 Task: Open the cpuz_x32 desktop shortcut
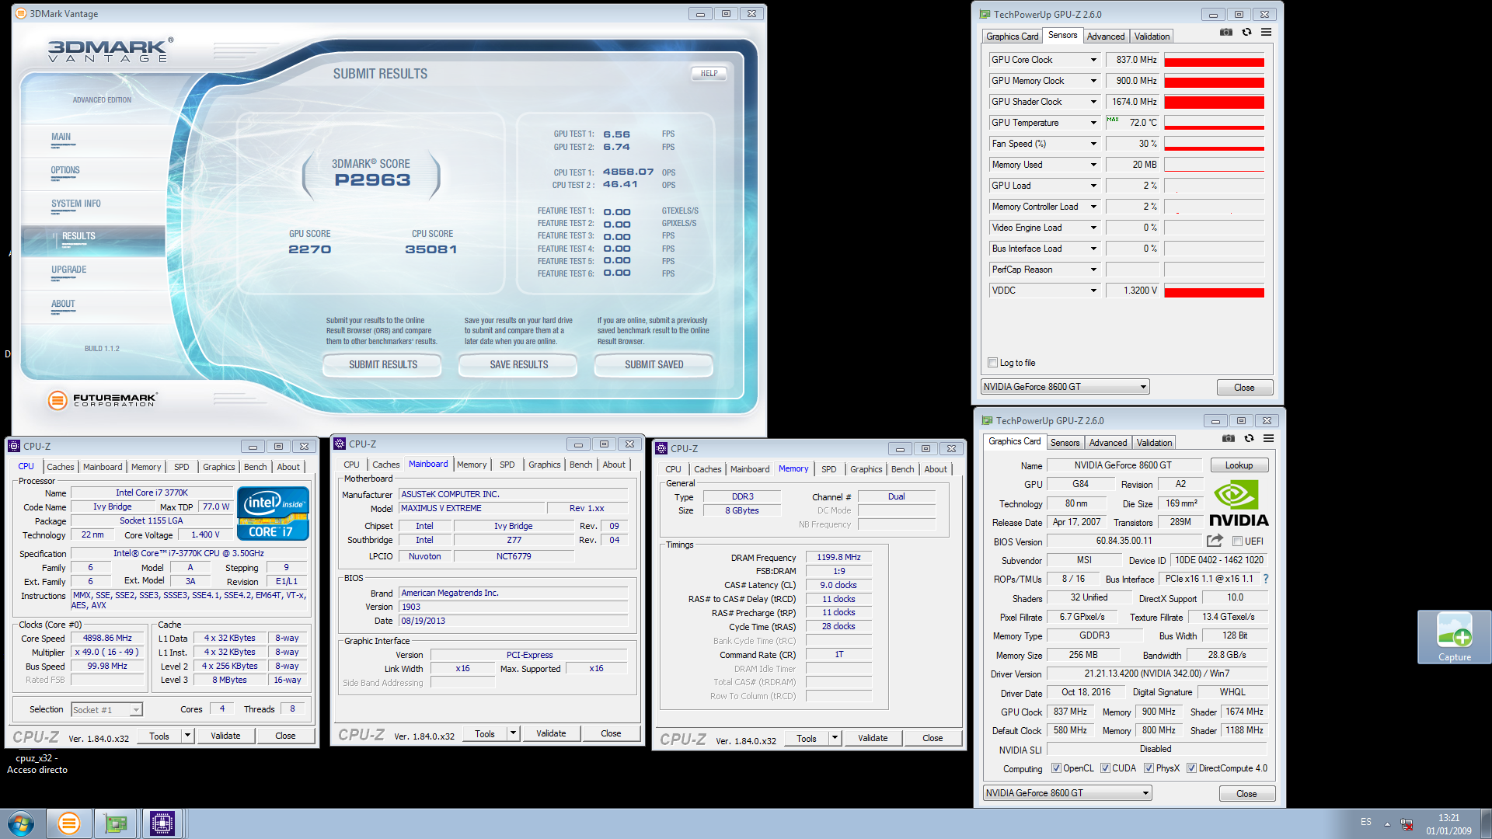[x=37, y=764]
